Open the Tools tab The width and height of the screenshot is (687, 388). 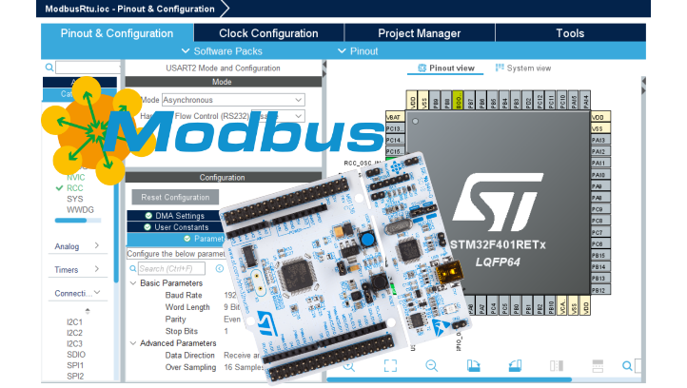click(570, 33)
